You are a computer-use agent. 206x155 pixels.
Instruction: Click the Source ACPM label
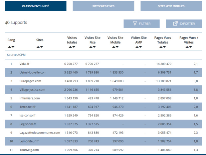tap(16, 55)
